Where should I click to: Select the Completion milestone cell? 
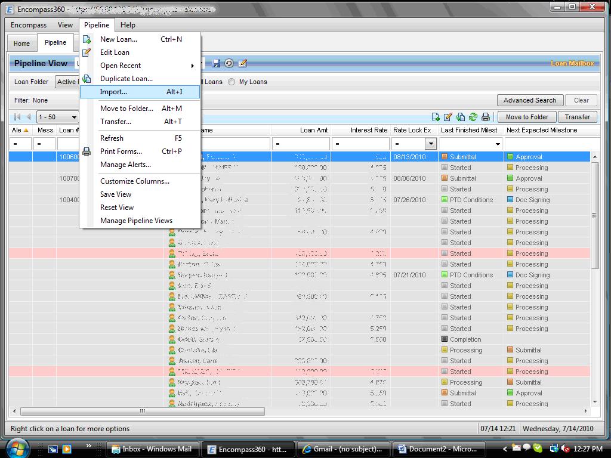click(471, 339)
